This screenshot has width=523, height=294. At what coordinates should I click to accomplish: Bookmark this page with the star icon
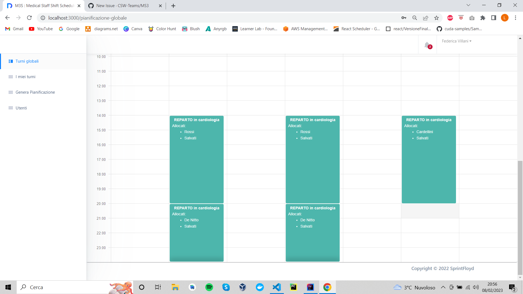point(437,18)
